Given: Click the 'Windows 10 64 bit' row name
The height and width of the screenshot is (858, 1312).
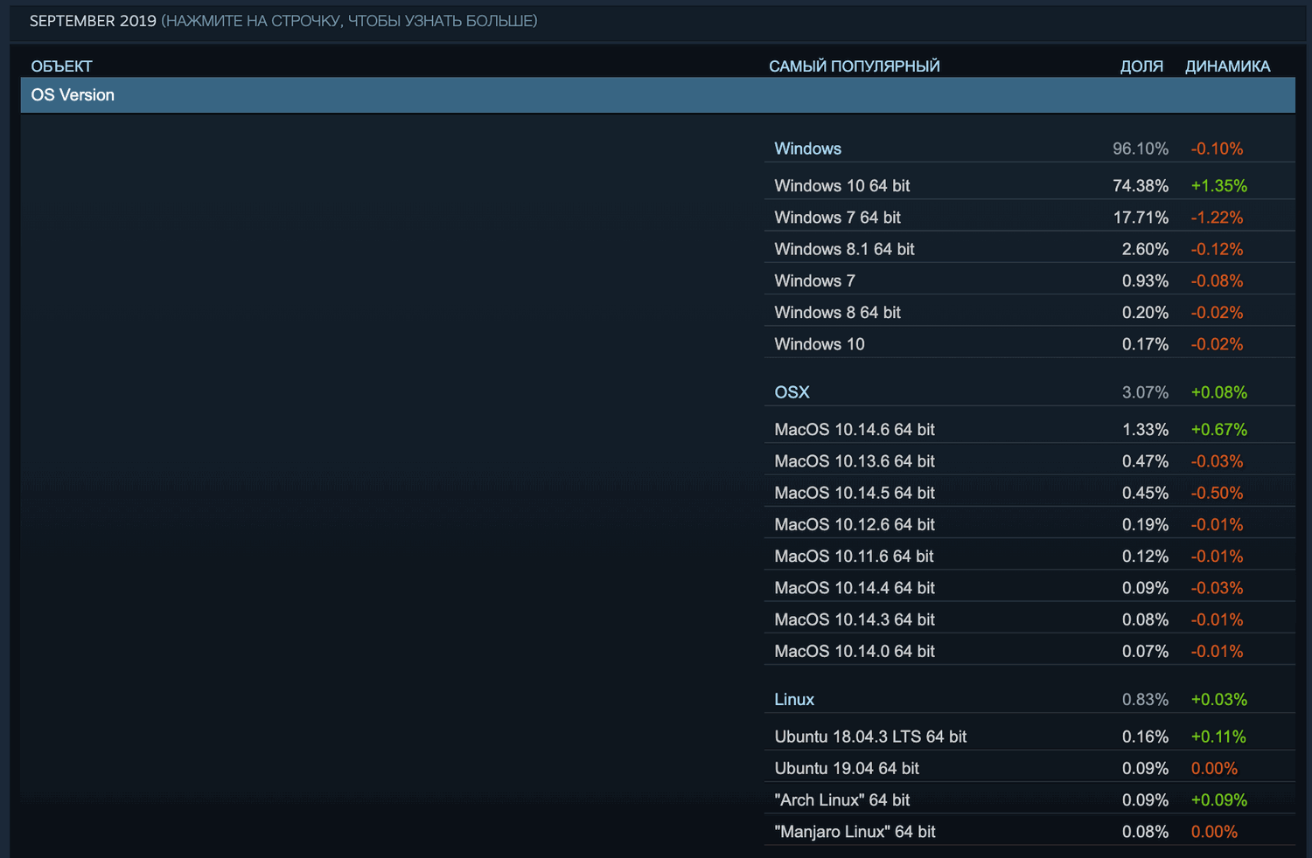Looking at the screenshot, I should pyautogui.click(x=842, y=185).
